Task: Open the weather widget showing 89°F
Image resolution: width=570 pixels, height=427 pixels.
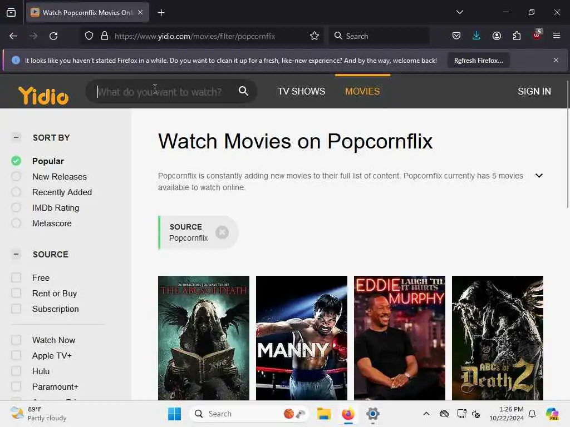Action: point(38,414)
